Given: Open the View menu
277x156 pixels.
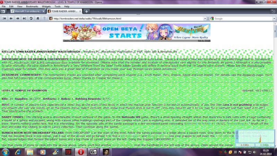Looking at the screenshot, I should click(20, 6).
